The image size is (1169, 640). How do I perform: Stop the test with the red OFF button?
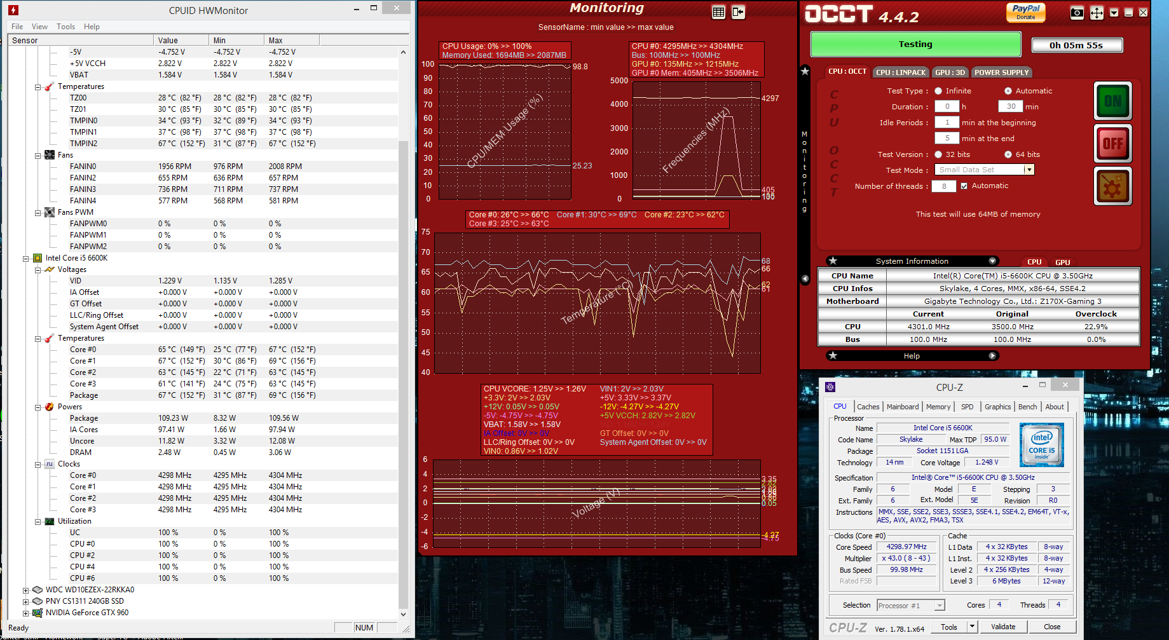[x=1112, y=143]
